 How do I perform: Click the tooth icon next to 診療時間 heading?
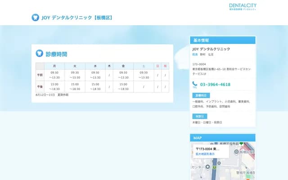point(39,53)
